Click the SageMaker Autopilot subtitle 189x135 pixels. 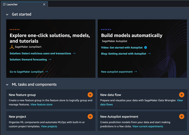[x=114, y=41]
